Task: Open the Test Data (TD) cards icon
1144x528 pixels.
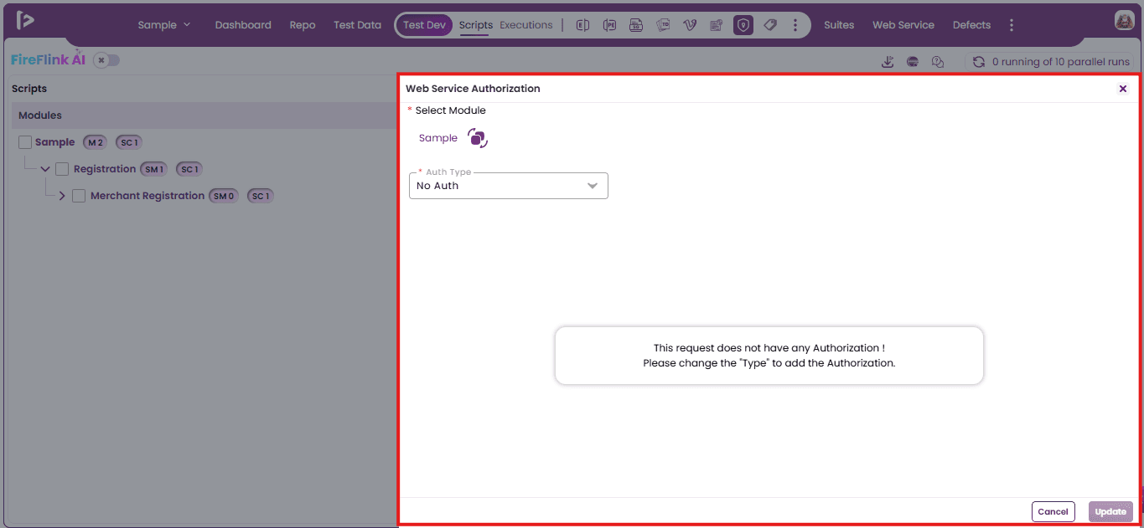Action: pyautogui.click(x=663, y=25)
